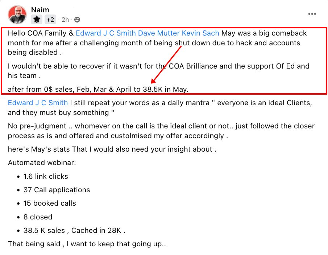Click the 'That being said' closing line

(x=87, y=244)
